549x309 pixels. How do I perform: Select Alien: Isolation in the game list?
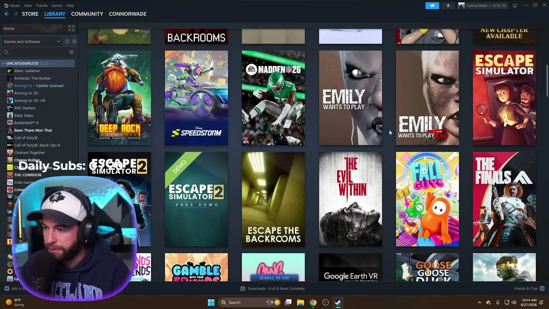pos(27,71)
